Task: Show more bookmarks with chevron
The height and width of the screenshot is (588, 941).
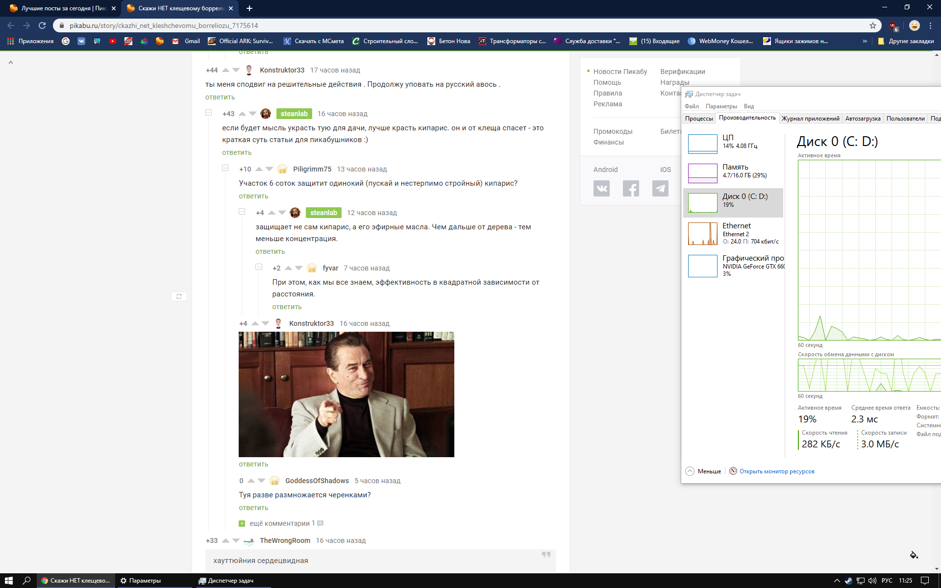Action: (x=865, y=41)
